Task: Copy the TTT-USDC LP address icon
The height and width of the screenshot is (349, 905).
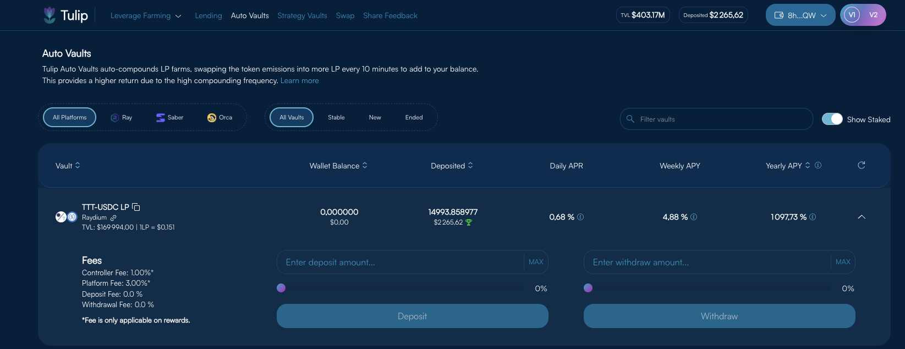Action: tap(136, 207)
